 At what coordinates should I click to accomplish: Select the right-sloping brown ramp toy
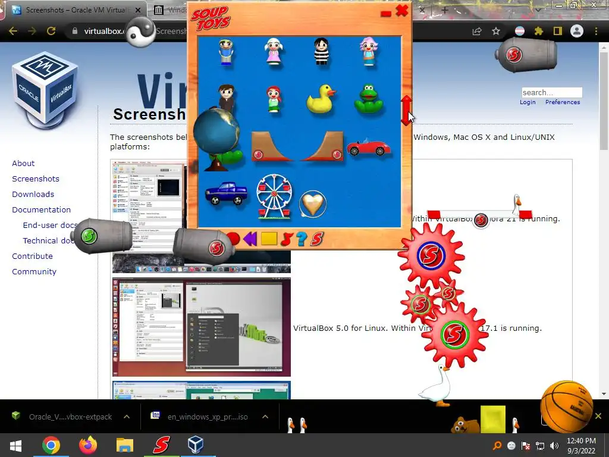click(x=323, y=146)
